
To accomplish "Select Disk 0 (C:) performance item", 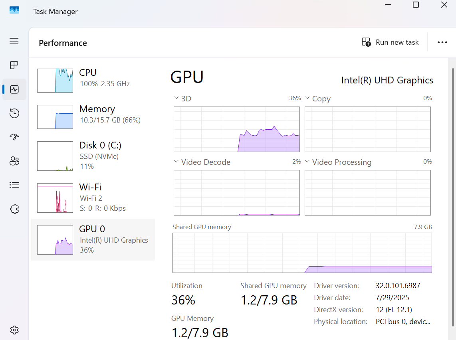I will 93,155.
